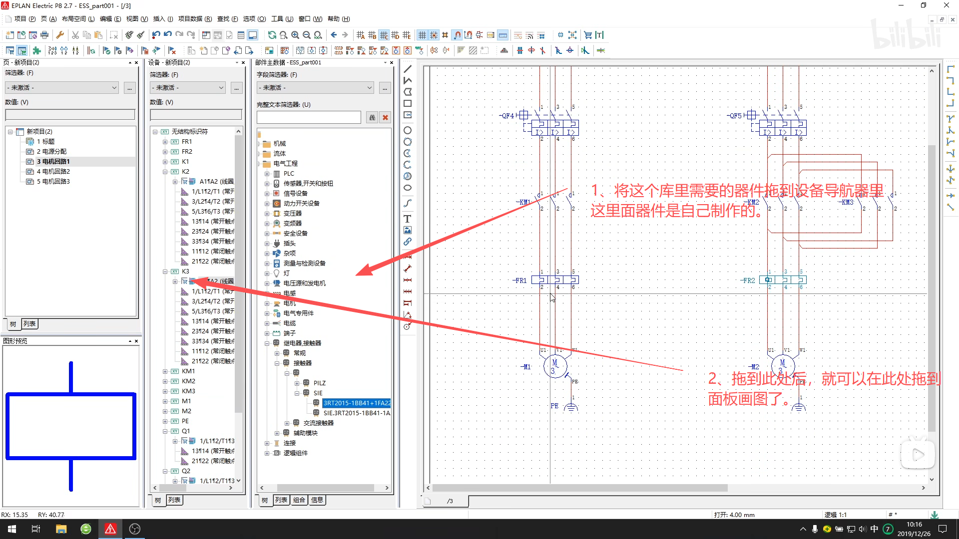This screenshot has height=539, width=959.
Task: Click the zoom in magnifier icon
Action: click(x=295, y=35)
